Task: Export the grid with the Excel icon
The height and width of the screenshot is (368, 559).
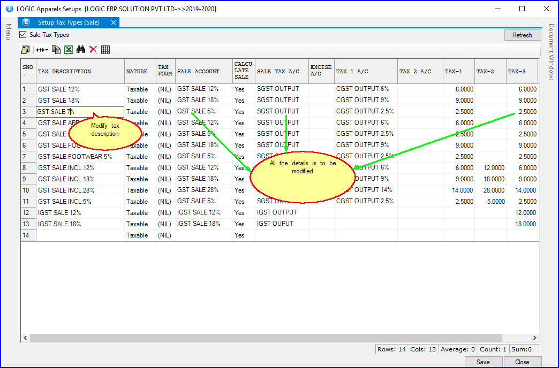Action: pos(69,50)
